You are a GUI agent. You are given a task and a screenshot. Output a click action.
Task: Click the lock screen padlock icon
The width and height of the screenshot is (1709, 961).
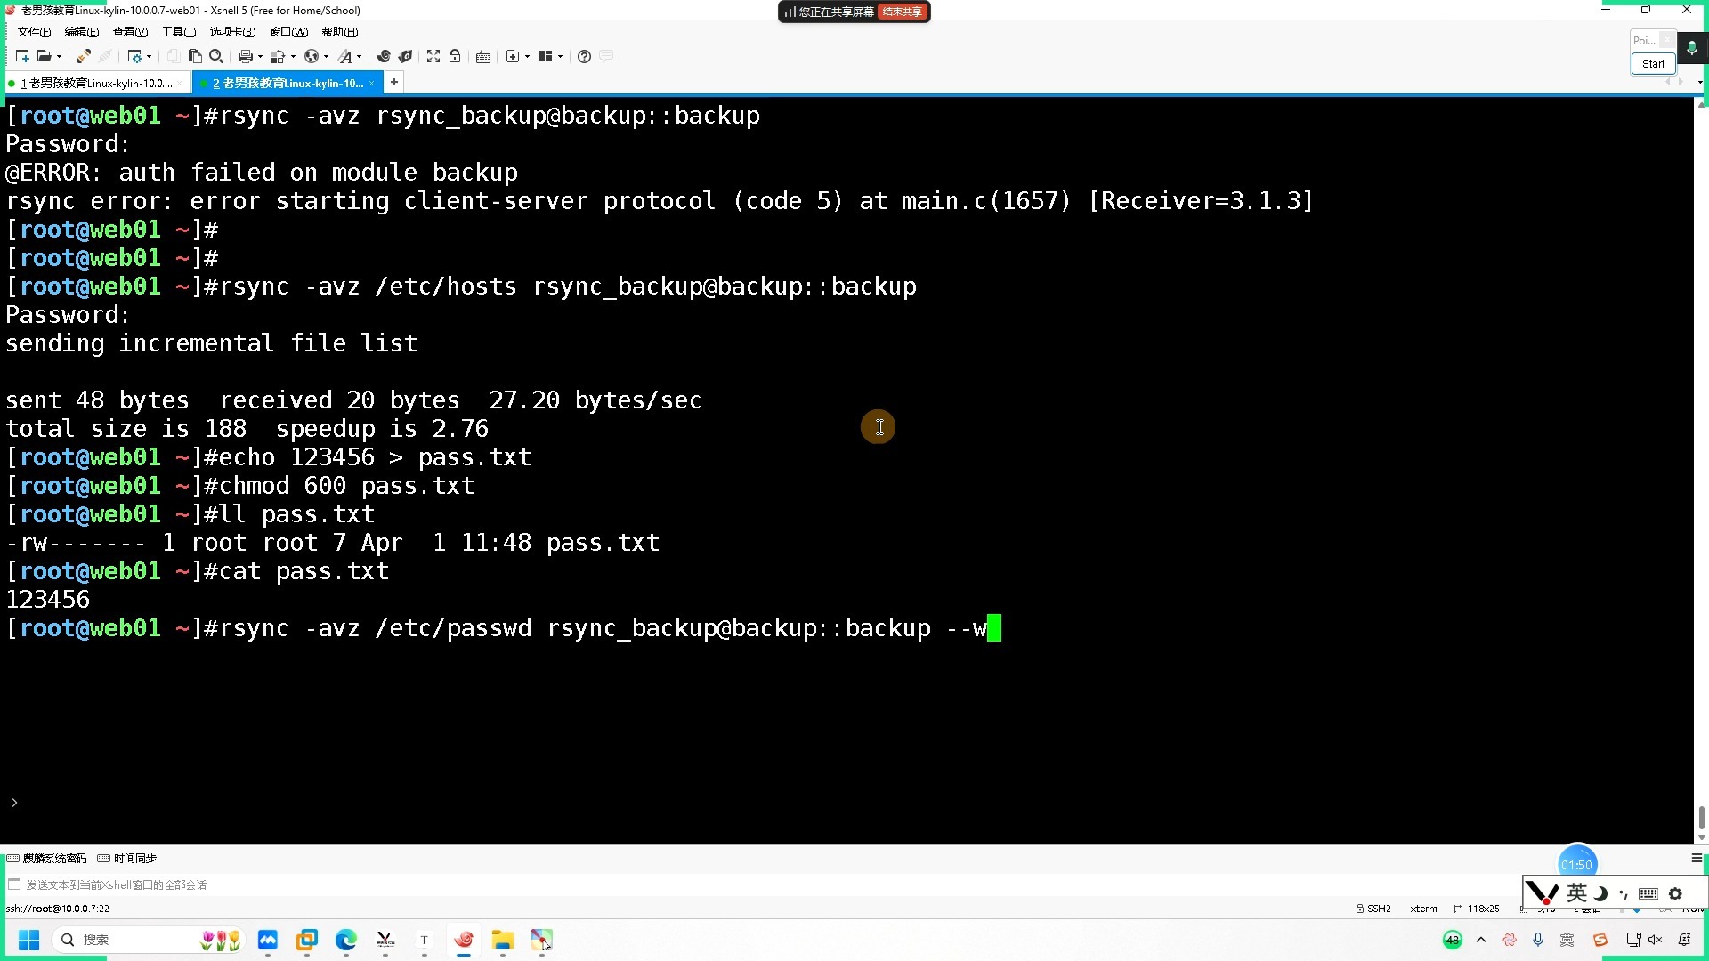pos(455,56)
